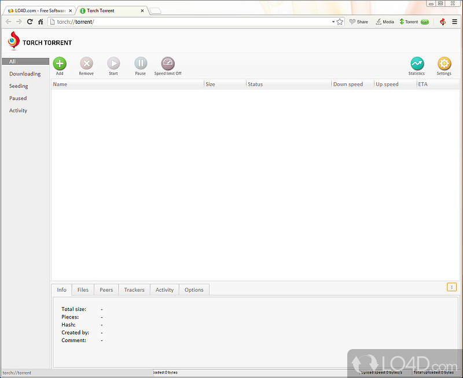Screen dimensions: 463x378
Task: Click the Start torrent icon
Action: pyautogui.click(x=113, y=64)
